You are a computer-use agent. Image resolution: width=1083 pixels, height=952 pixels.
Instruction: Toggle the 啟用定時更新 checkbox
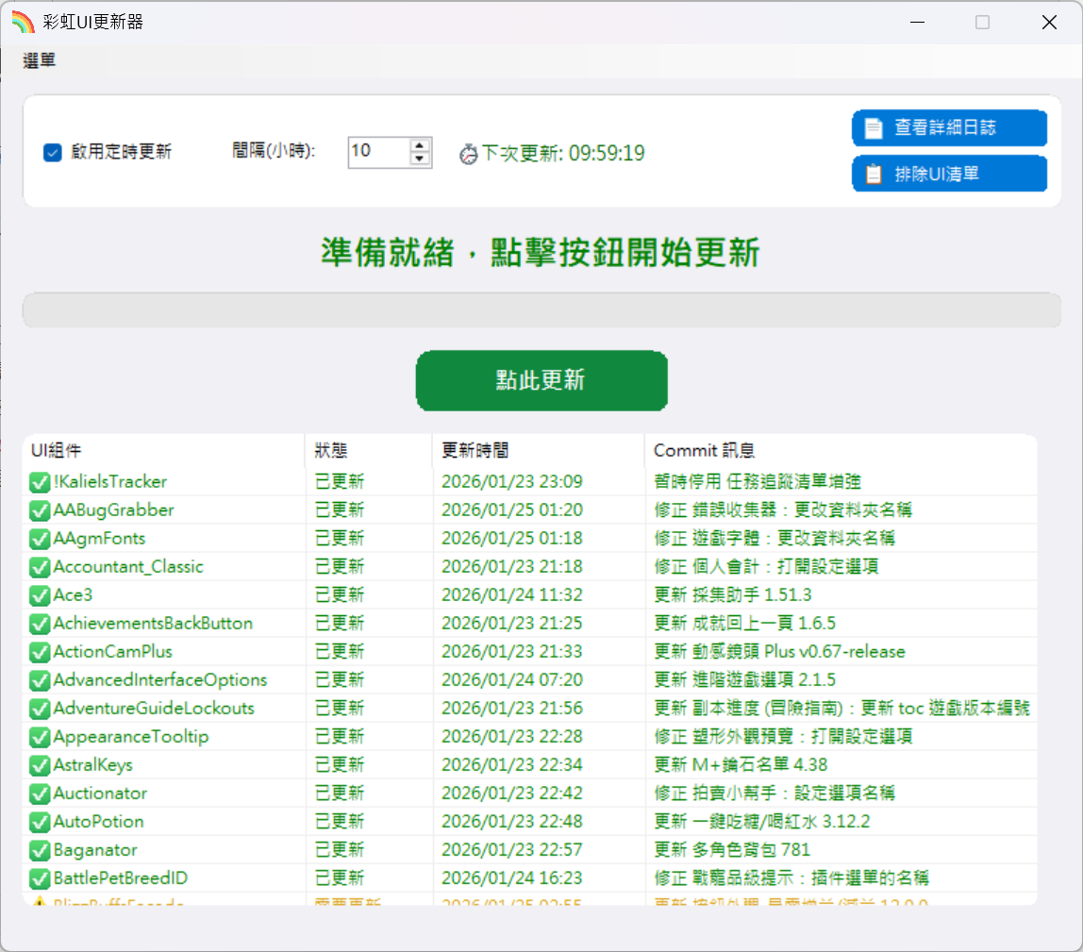(53, 152)
